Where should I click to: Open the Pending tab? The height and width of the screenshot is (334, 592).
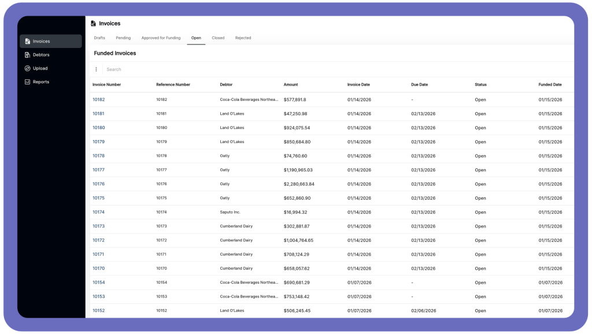(123, 38)
